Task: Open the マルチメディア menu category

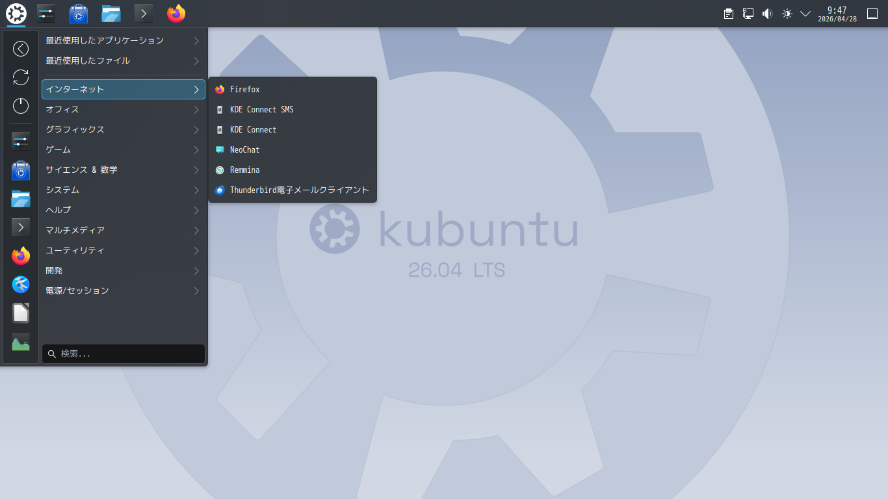Action: [124, 230]
